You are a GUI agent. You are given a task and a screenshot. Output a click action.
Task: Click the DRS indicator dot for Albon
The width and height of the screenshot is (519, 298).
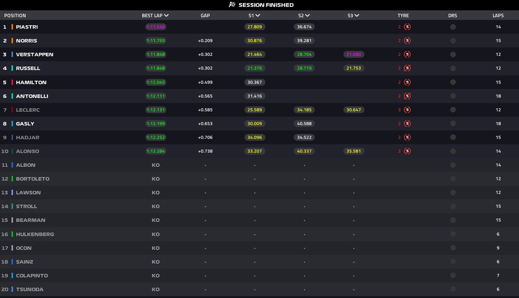tap(453, 165)
